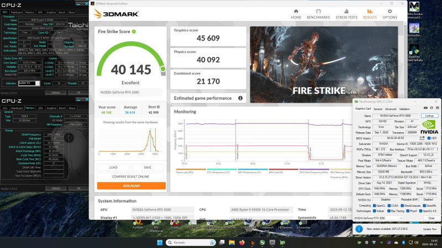
Task: Open the Bench tab in upper CPU-Z
Action: [62, 12]
